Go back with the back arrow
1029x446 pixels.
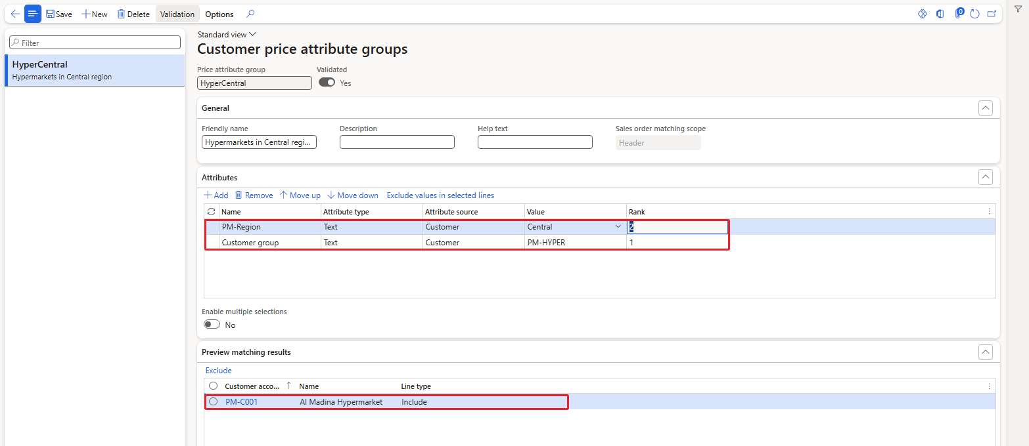click(x=15, y=14)
